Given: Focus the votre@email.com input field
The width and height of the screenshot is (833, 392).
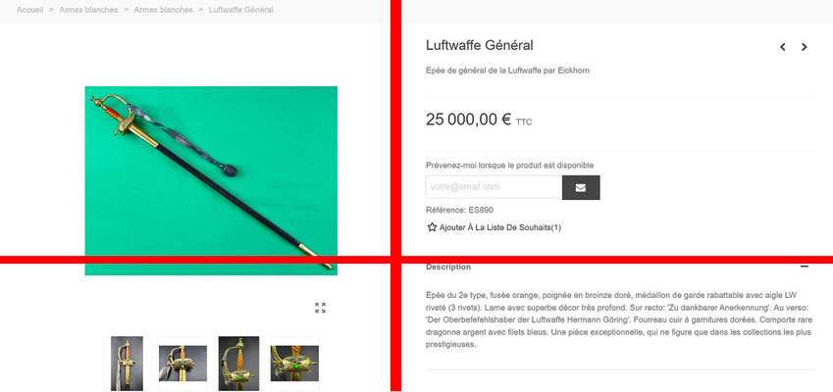Looking at the screenshot, I should tap(495, 187).
